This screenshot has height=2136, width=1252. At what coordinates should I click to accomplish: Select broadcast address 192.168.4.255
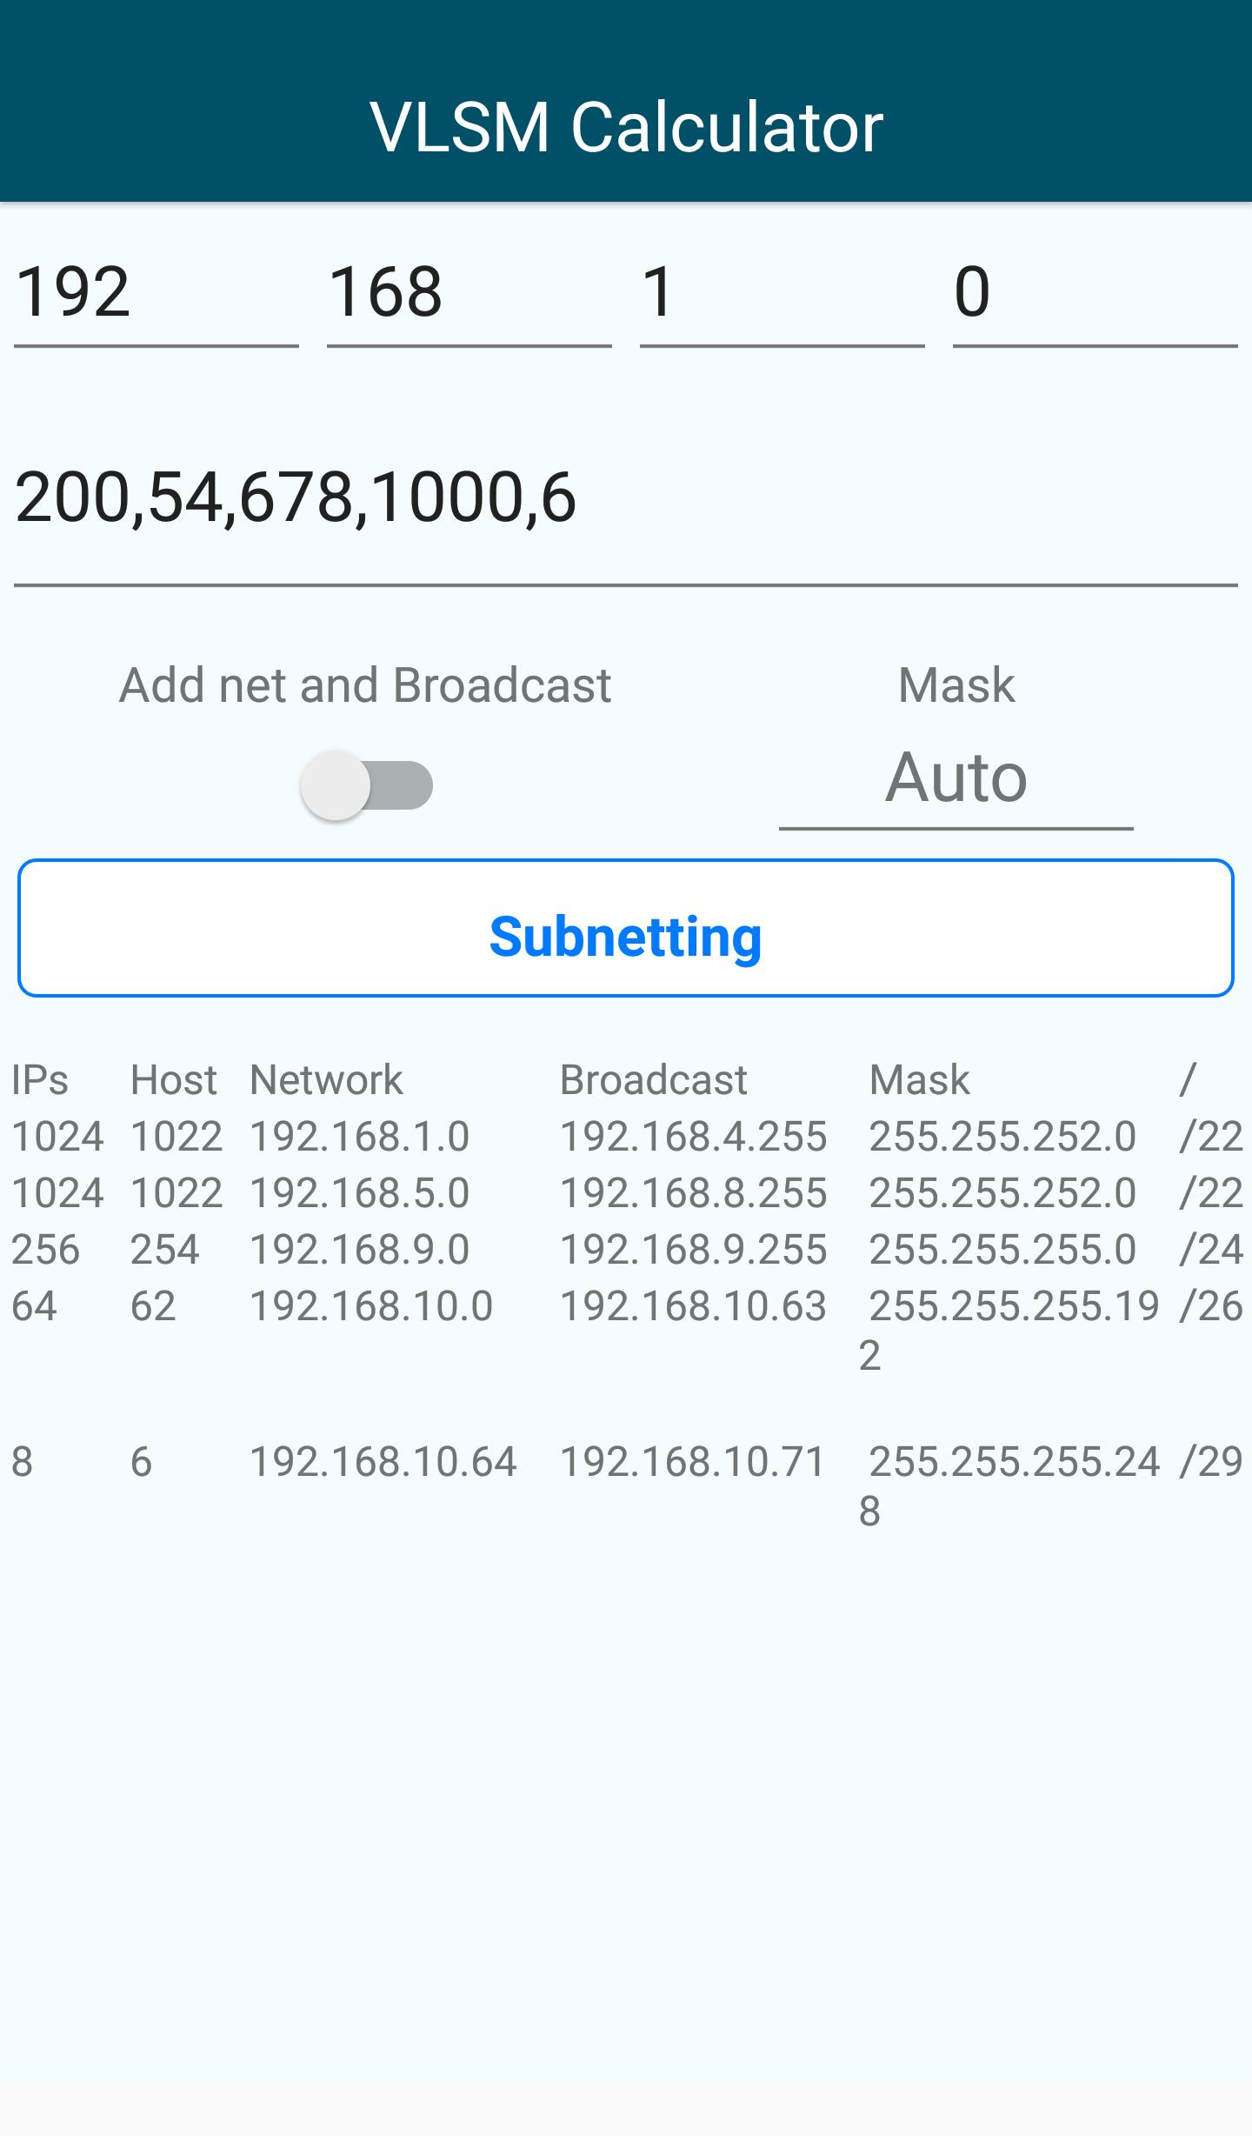[x=693, y=1137]
